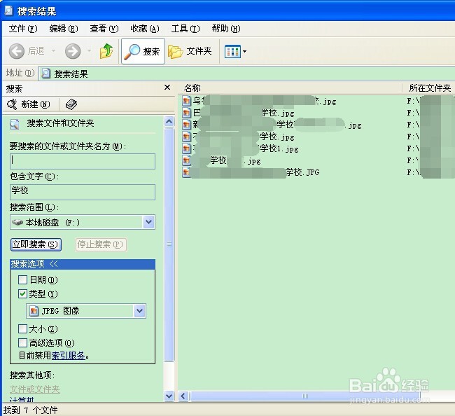Open the Back history dropdown arrow
The width and height of the screenshot is (455, 416).
pyautogui.click(x=53, y=51)
